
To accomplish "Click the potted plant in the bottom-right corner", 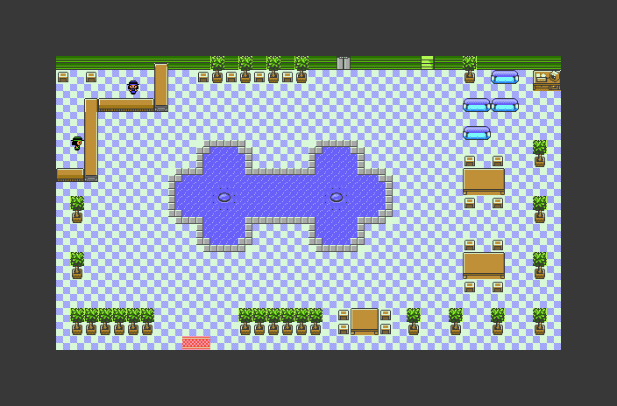I will [540, 320].
